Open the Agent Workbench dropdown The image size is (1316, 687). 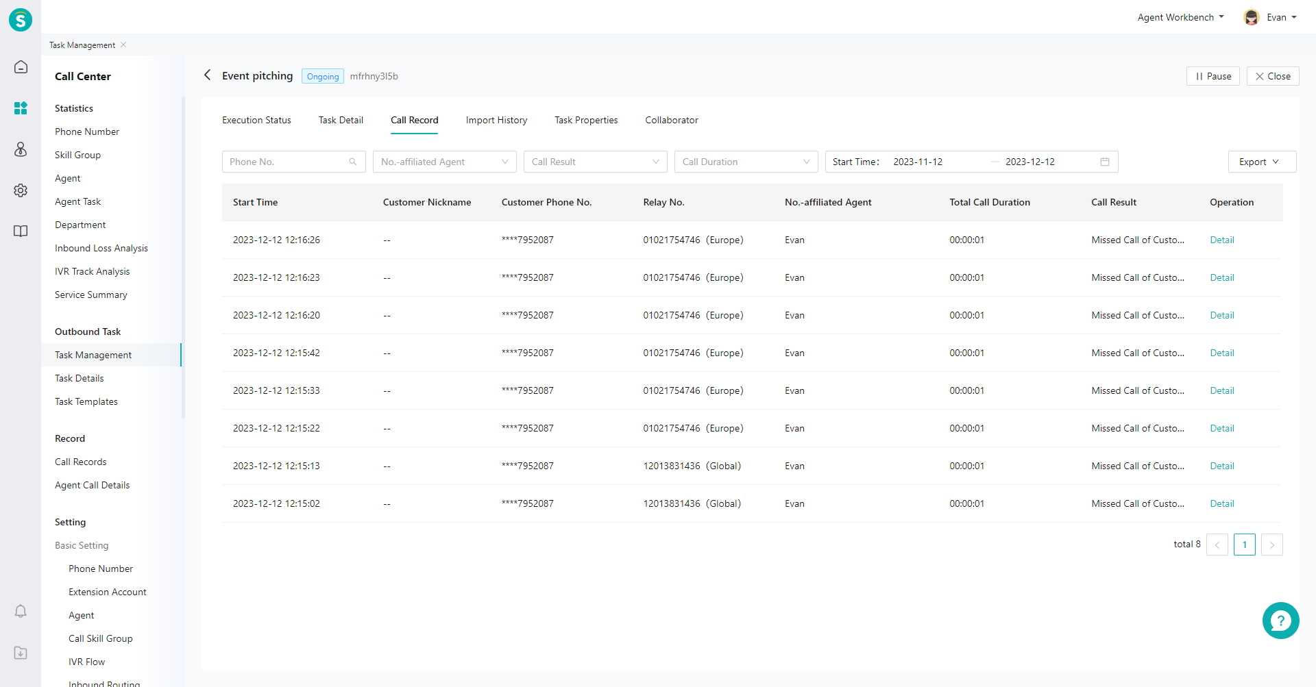tap(1180, 17)
